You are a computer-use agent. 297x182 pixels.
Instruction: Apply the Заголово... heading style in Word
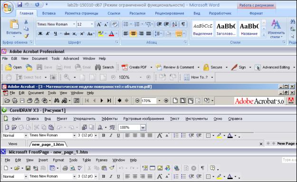tap(226, 29)
